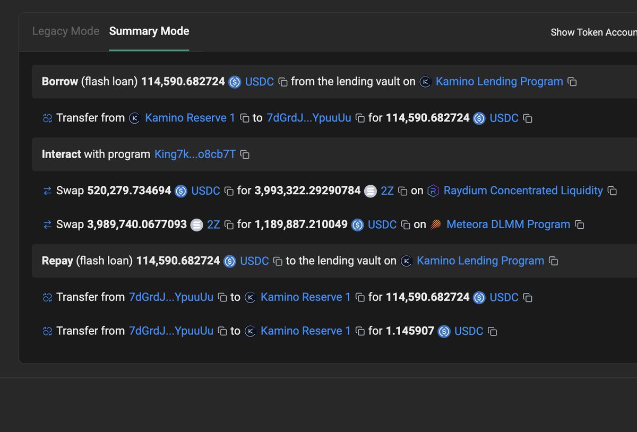Copy USDC address in 114,590.682724 repay transfer

[x=528, y=297]
